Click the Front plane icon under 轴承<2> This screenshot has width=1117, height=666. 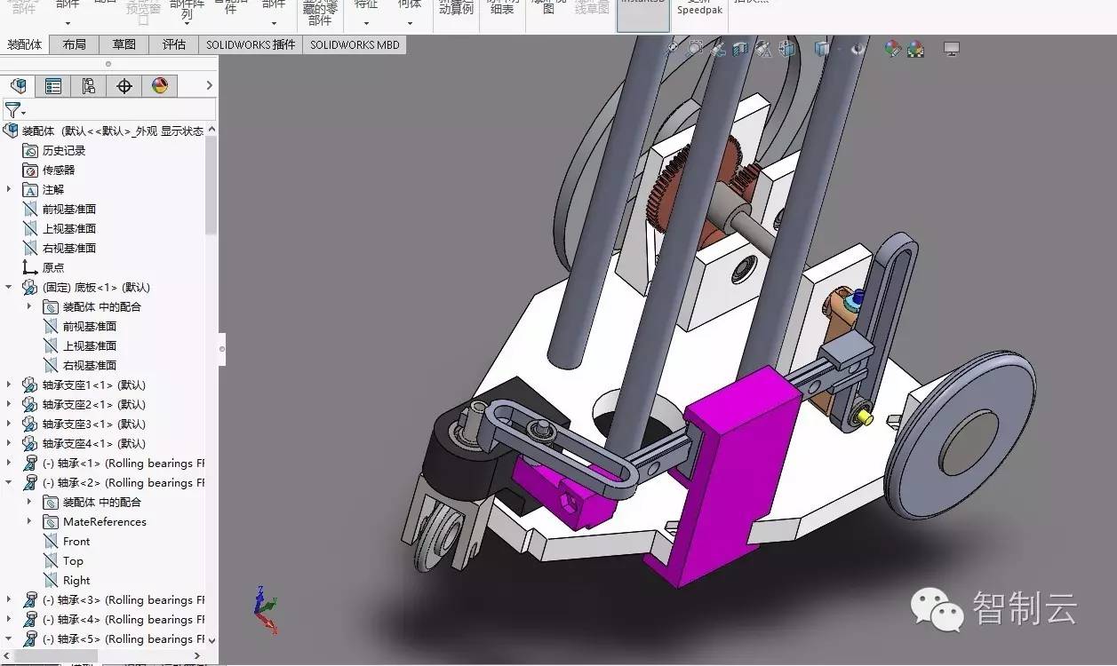(x=51, y=541)
